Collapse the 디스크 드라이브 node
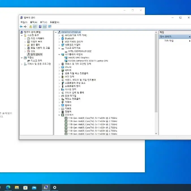The height and width of the screenshot is (191, 191). (59, 48)
